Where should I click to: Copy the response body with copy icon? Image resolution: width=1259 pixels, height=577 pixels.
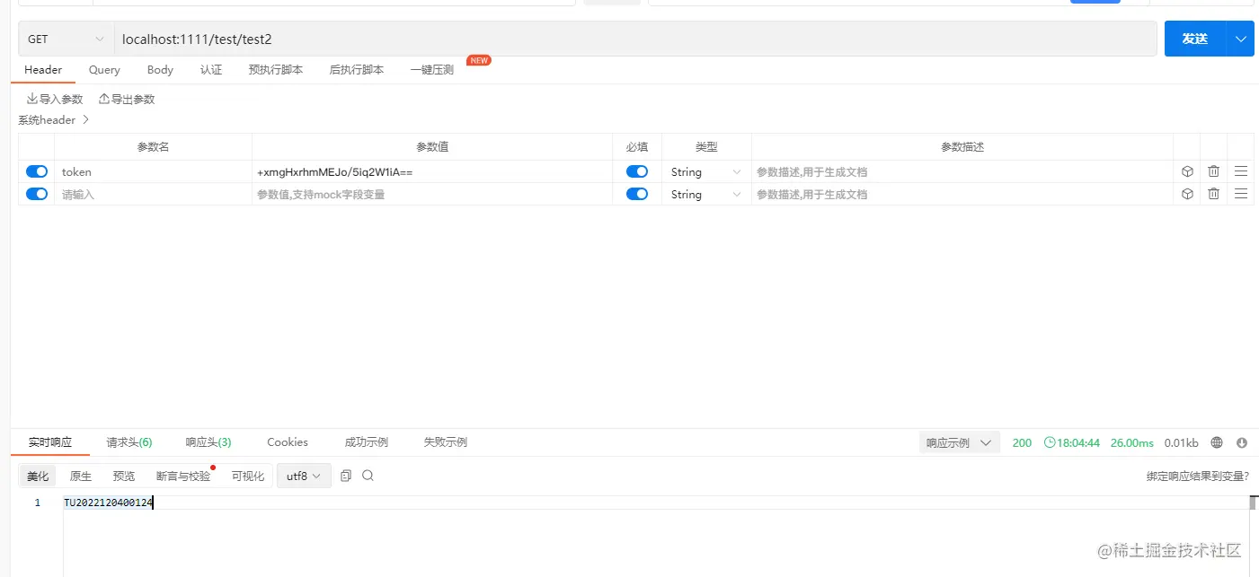pyautogui.click(x=346, y=476)
